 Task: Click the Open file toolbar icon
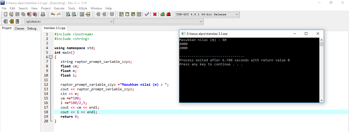coord(11,14)
